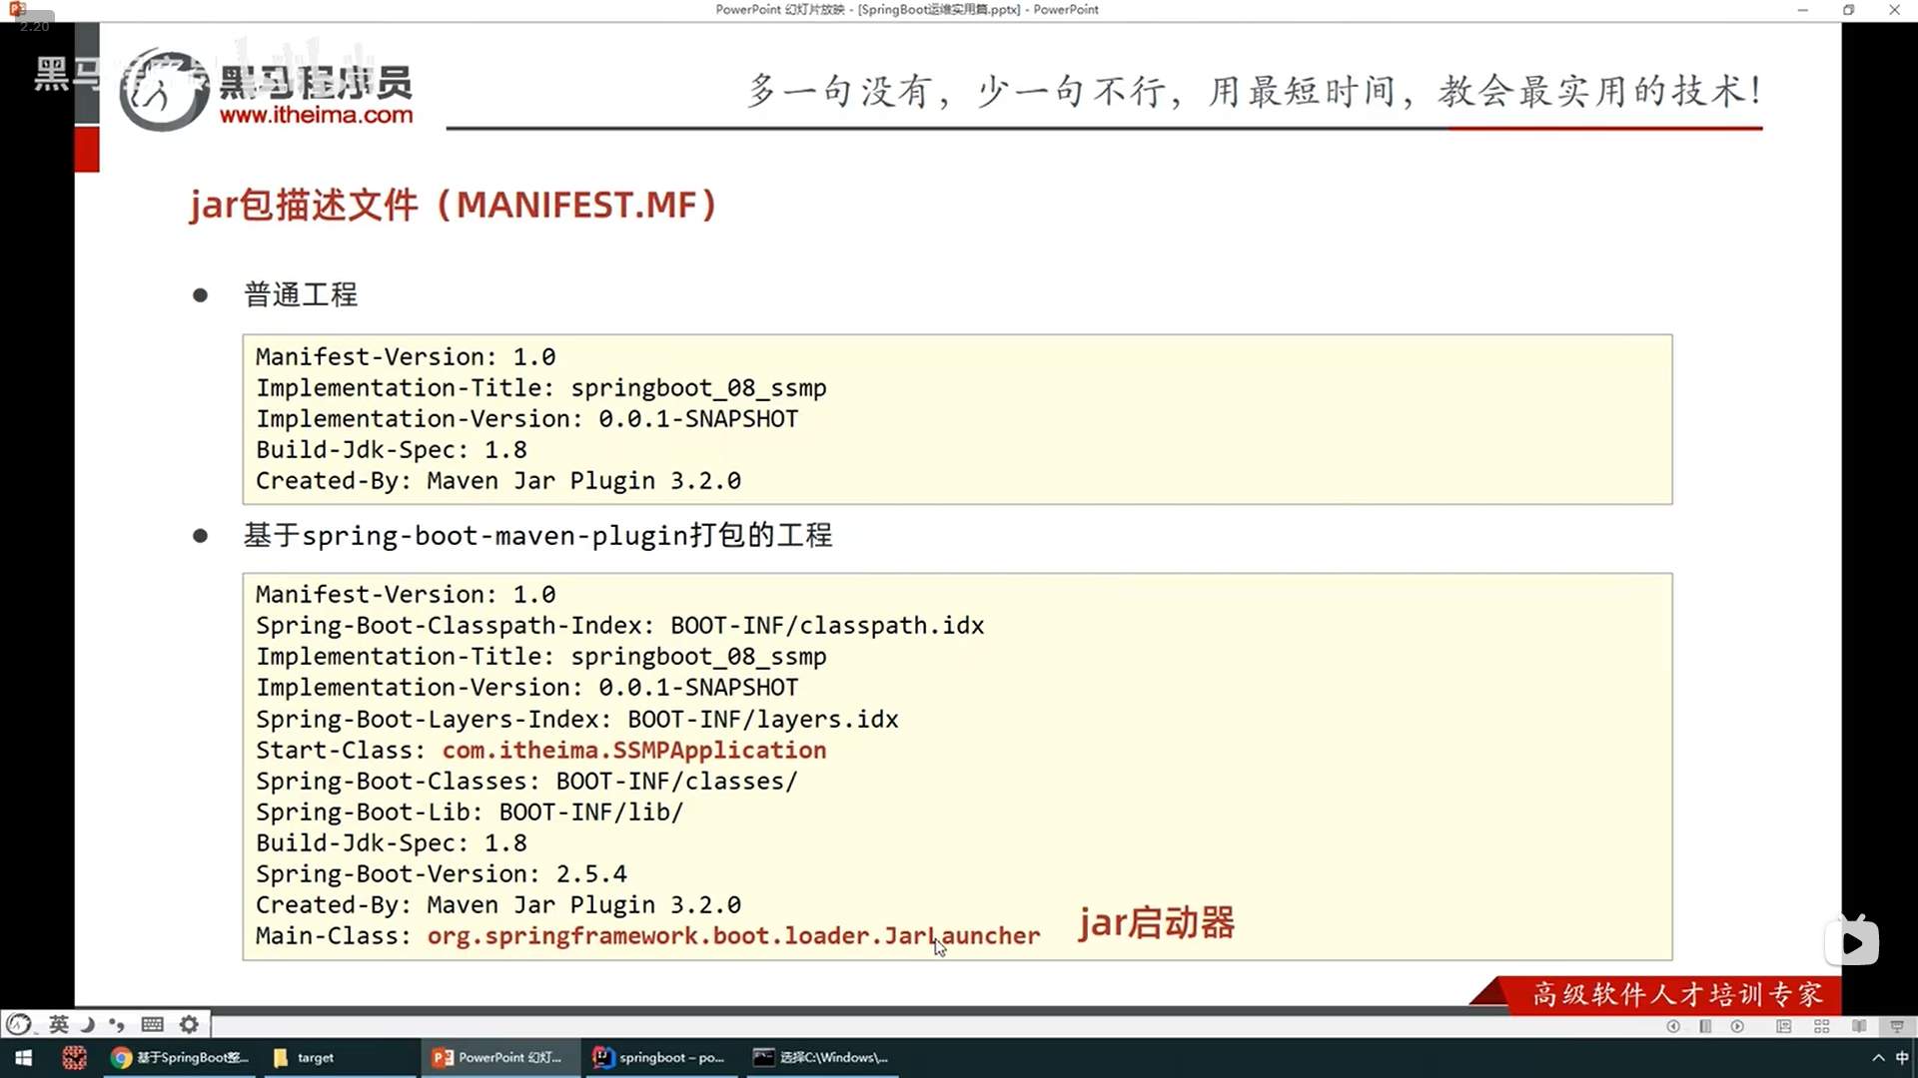Click com.itheima.SSMPApplication red text

coord(634,750)
